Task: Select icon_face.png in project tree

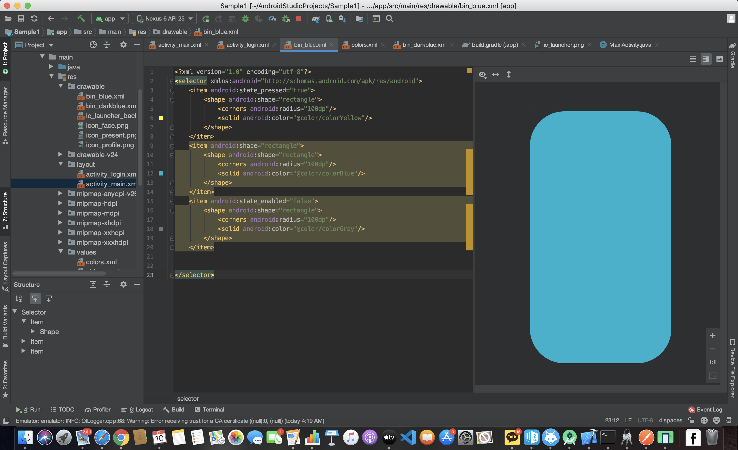Action: [107, 126]
